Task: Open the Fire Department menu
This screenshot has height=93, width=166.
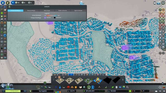Action: click(x=72, y=87)
